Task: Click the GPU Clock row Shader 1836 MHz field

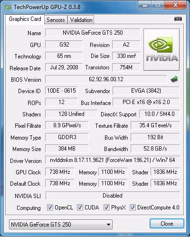Action: click(165, 172)
